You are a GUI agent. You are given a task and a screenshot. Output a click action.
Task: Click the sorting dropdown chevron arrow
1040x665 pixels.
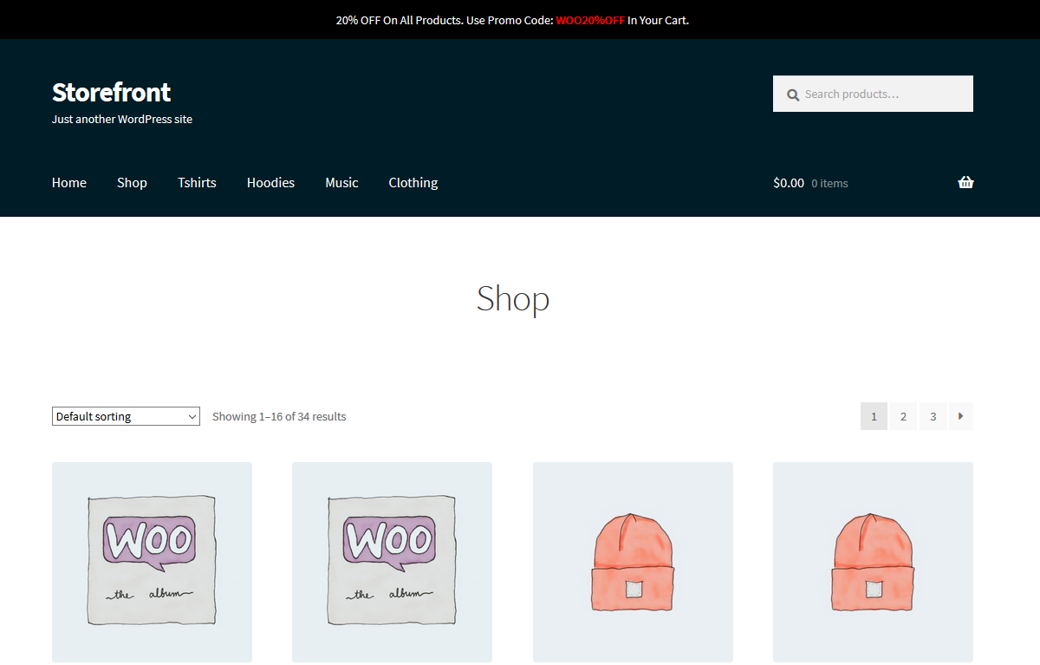192,416
